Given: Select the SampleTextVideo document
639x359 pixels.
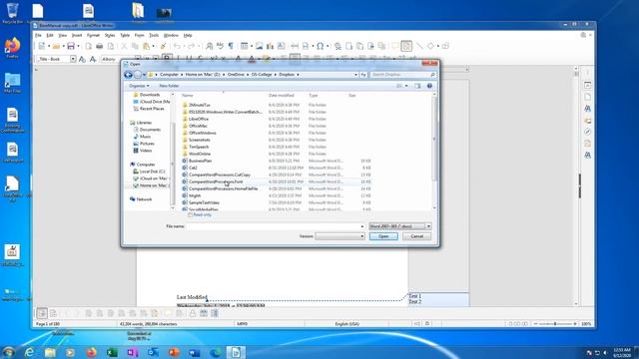Looking at the screenshot, I should (x=204, y=202).
